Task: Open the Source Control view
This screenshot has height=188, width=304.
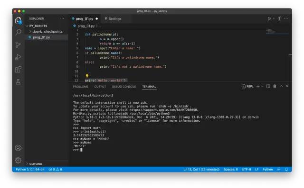Action: (18, 45)
